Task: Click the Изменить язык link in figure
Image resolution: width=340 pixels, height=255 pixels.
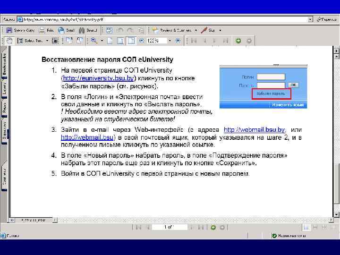Action: pyautogui.click(x=288, y=105)
